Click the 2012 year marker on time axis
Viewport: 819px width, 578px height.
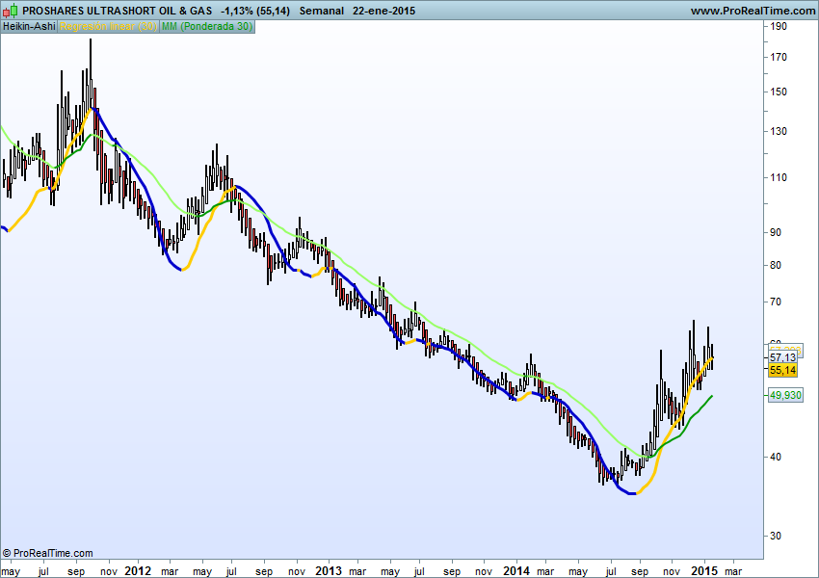click(139, 569)
